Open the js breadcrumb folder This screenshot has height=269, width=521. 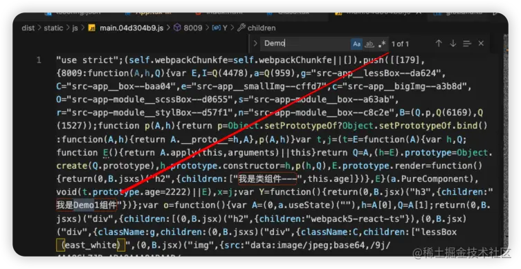[75, 28]
